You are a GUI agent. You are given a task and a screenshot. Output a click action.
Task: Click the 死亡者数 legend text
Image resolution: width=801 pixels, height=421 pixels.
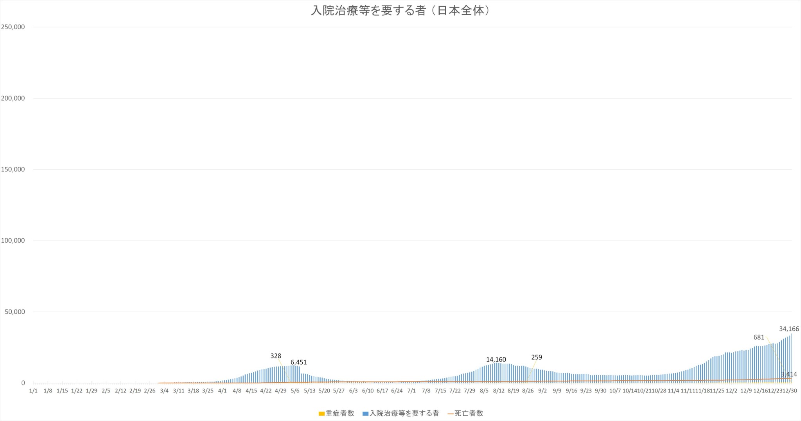coord(469,414)
